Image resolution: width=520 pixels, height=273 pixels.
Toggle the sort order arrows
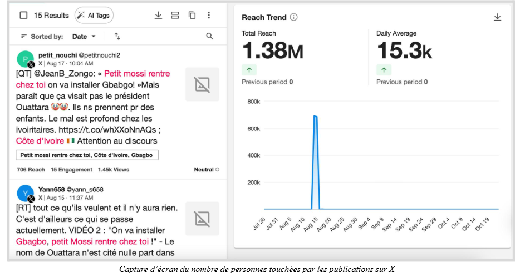pyautogui.click(x=117, y=36)
